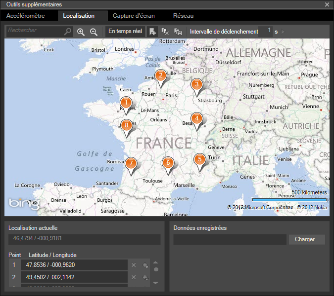Click the Genève label on the map

(216, 147)
